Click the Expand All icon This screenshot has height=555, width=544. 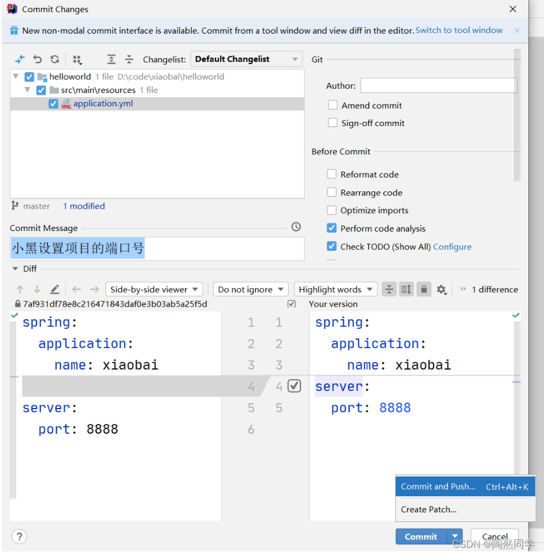coord(112,59)
